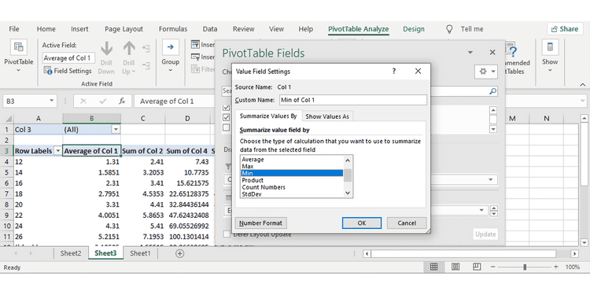Toggle Defer Layout Update checkbox
590x295 pixels.
click(227, 234)
